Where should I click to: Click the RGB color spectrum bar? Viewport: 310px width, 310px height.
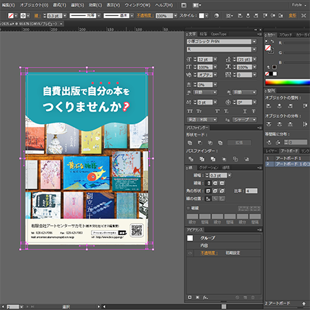click(287, 83)
